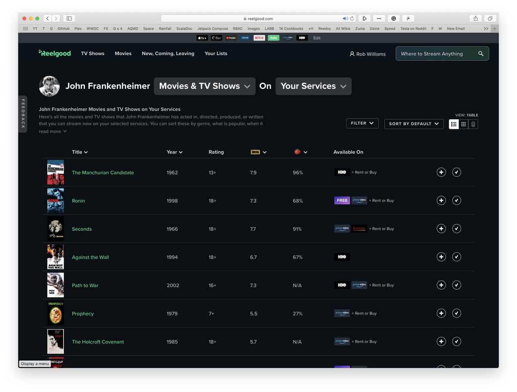The image size is (517, 392).
Task: Reload the page in Safari
Action: 352,19
